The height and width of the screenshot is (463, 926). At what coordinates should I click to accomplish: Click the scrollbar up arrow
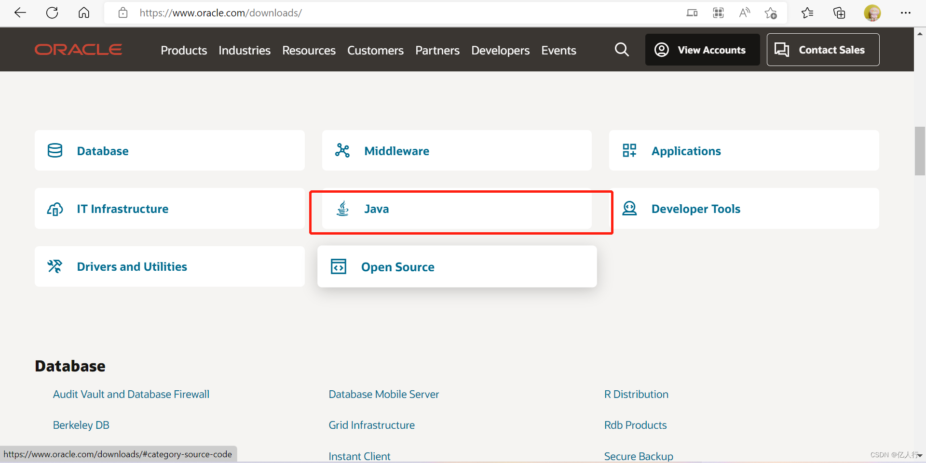[920, 34]
